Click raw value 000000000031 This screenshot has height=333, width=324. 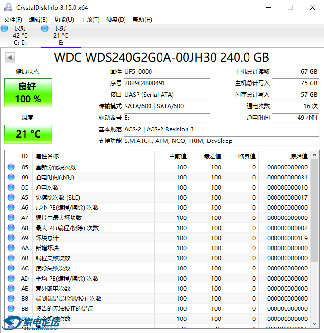coord(287,178)
